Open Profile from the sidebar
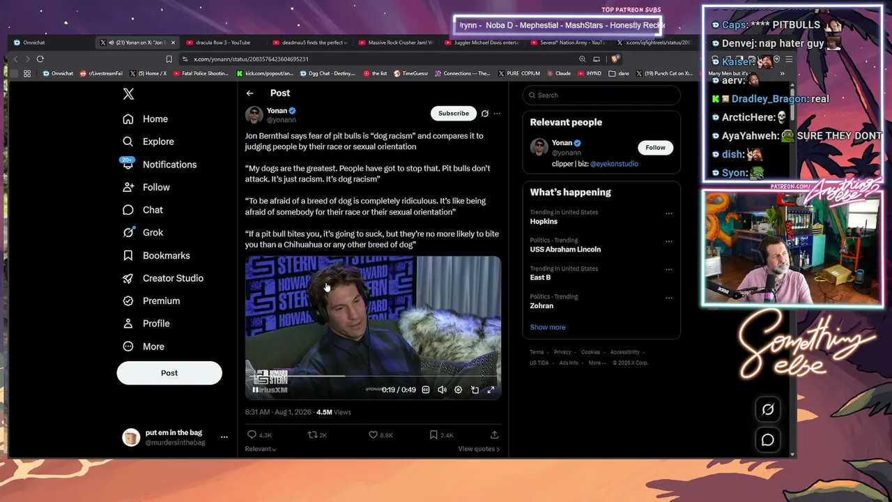This screenshot has width=892, height=502. 146,324
